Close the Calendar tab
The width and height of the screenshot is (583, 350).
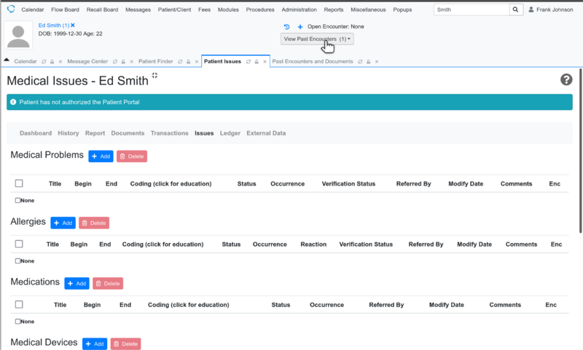tap(60, 62)
